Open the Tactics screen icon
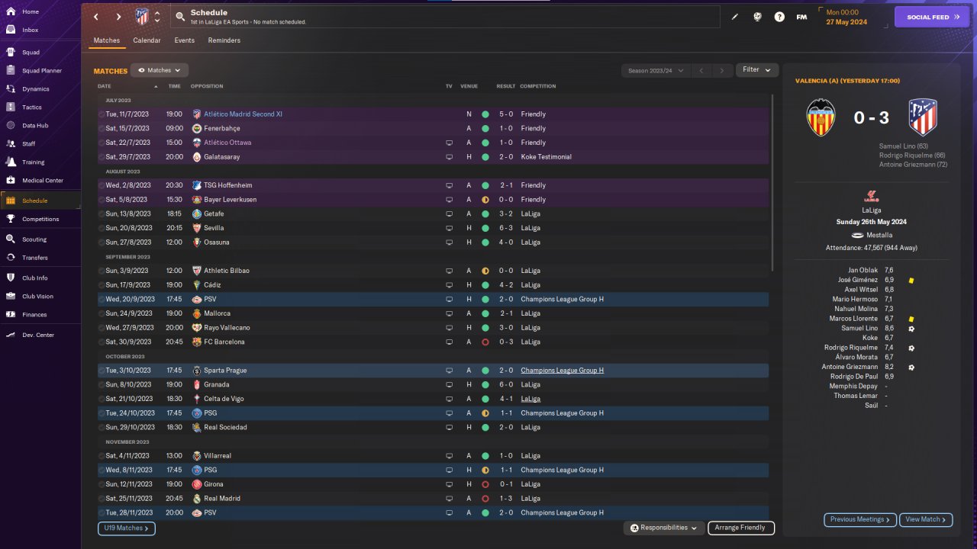The height and width of the screenshot is (549, 977). 11,108
